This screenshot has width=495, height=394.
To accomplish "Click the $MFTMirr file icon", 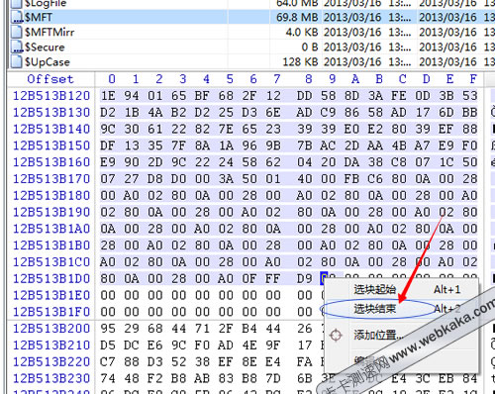I will click(x=17, y=32).
